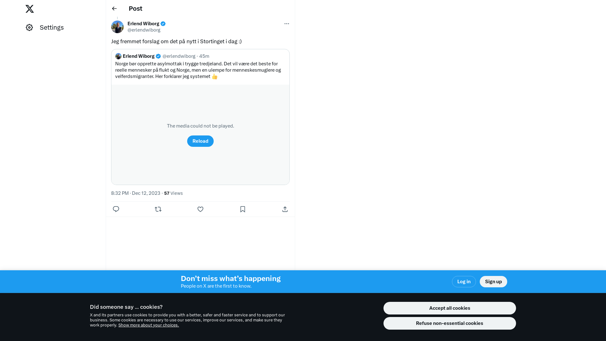Show more about your cookie choices
The image size is (606, 341).
point(149,325)
